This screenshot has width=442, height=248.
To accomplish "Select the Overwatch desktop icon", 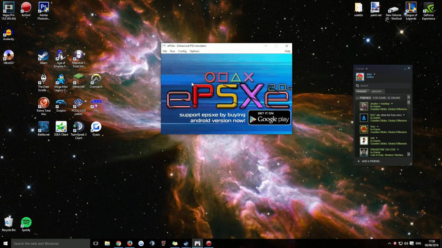I will click(x=96, y=81).
